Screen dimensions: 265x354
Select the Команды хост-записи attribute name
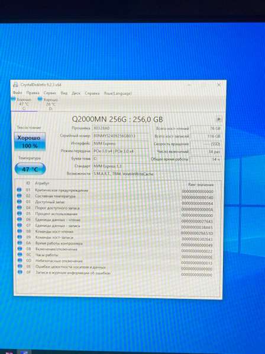point(54,237)
